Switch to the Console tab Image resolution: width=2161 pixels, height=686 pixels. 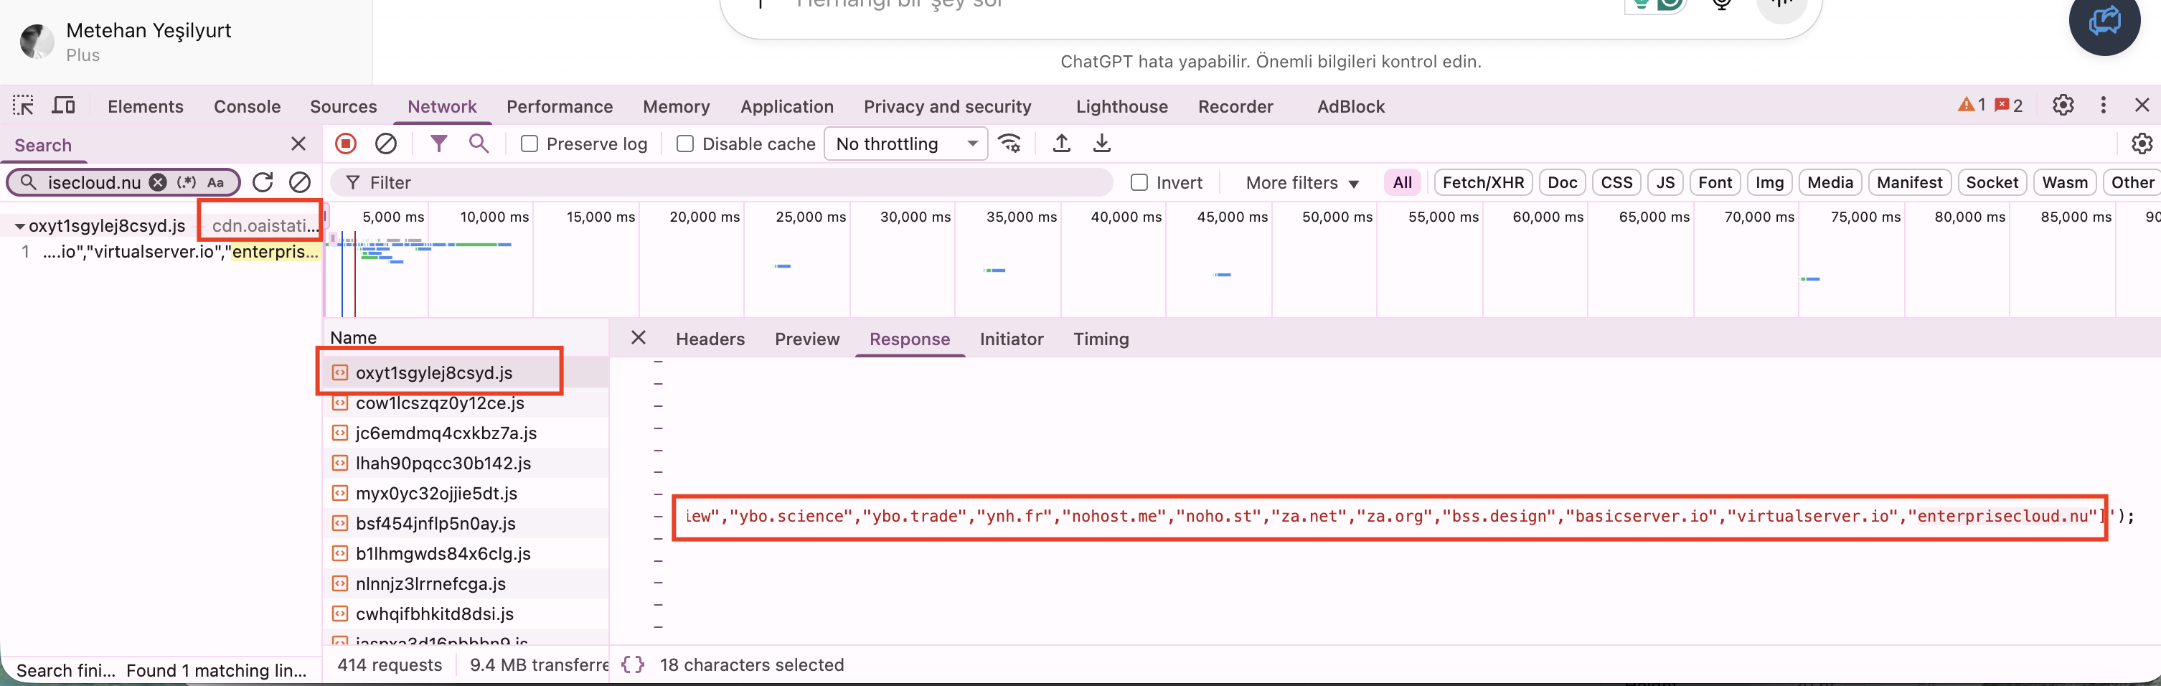(247, 106)
